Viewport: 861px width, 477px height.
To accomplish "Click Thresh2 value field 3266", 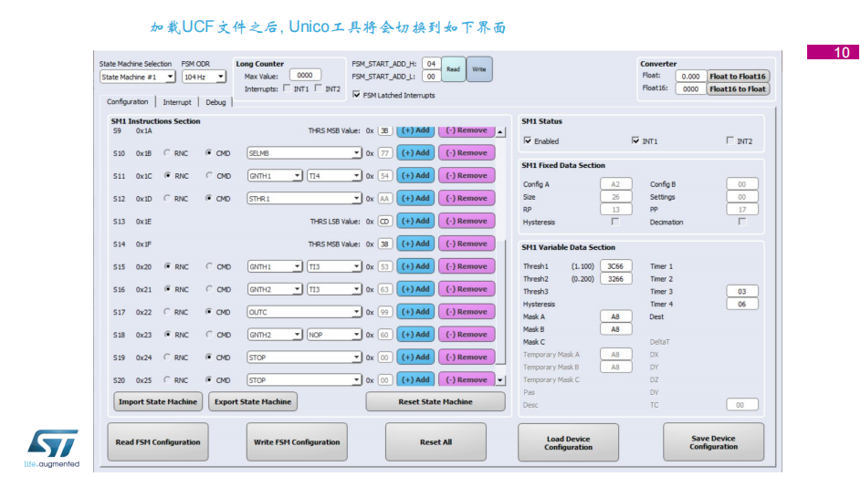I will click(x=615, y=278).
